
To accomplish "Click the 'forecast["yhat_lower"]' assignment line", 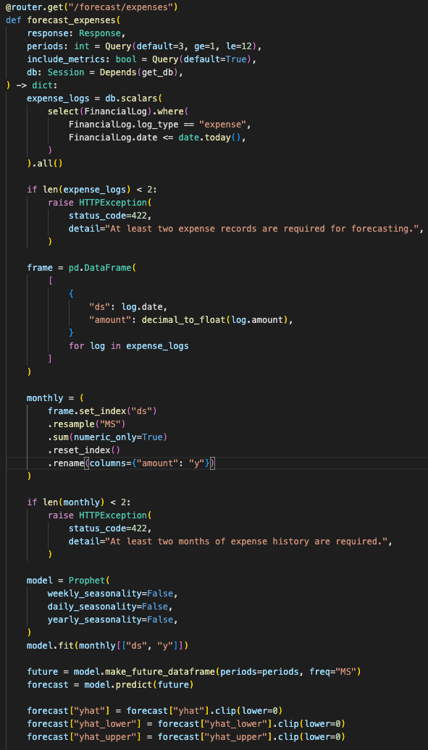I will coord(186,723).
